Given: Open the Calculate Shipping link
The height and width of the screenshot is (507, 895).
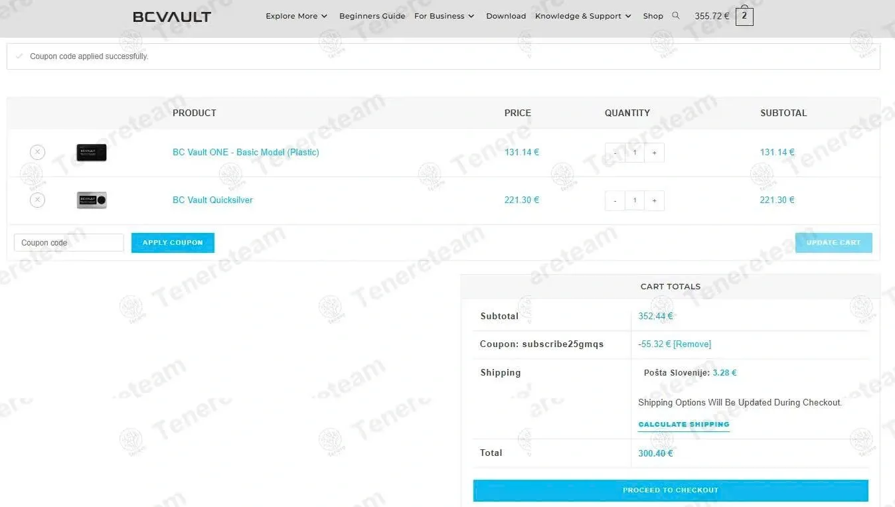Looking at the screenshot, I should 684,425.
